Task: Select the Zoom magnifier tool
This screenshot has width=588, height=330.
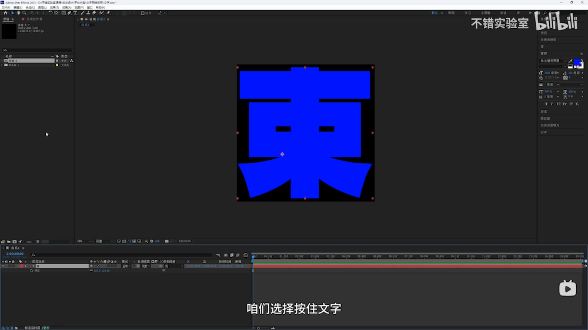Action: [x=24, y=13]
